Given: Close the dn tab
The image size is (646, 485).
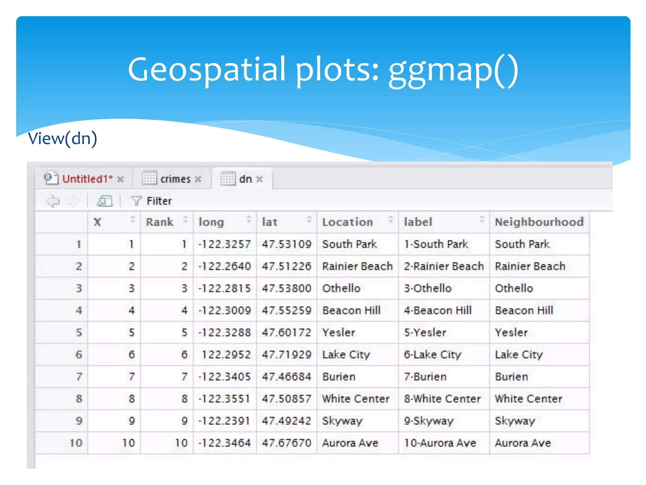Looking at the screenshot, I should coord(260,179).
